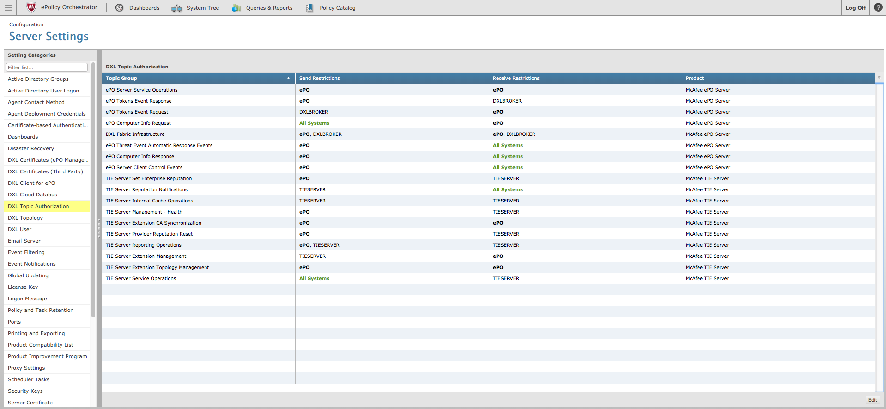Select DXL Certificates (ePO Managed) category
886x409 pixels.
point(47,160)
